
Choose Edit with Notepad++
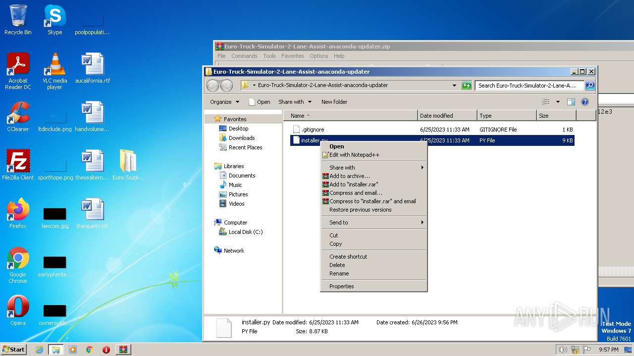(x=374, y=155)
